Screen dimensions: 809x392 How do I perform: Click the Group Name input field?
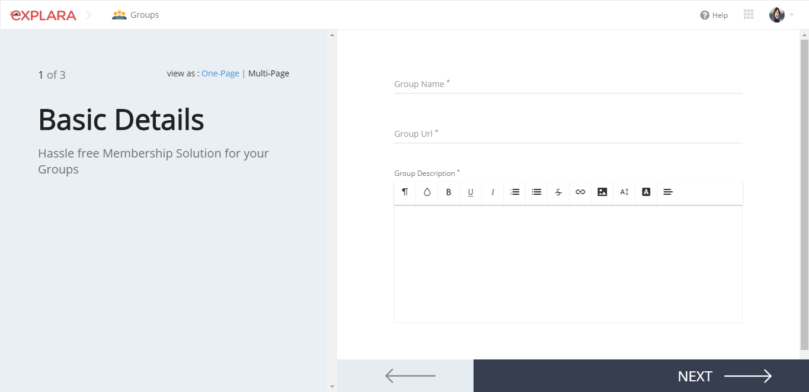click(568, 84)
